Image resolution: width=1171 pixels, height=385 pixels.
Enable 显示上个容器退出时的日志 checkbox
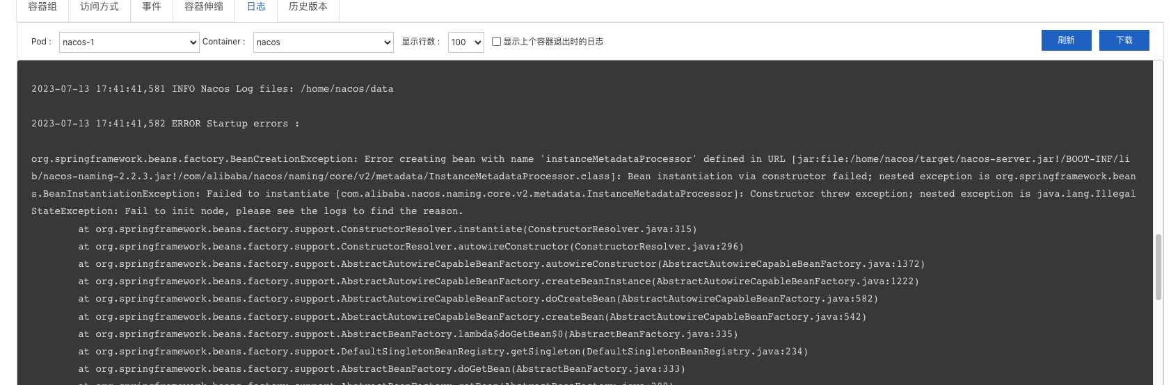point(496,42)
